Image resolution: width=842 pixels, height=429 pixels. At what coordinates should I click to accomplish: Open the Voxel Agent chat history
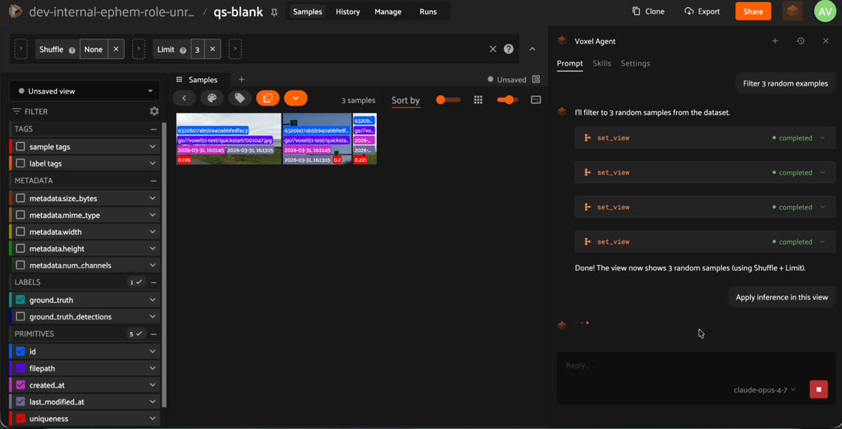[801, 41]
